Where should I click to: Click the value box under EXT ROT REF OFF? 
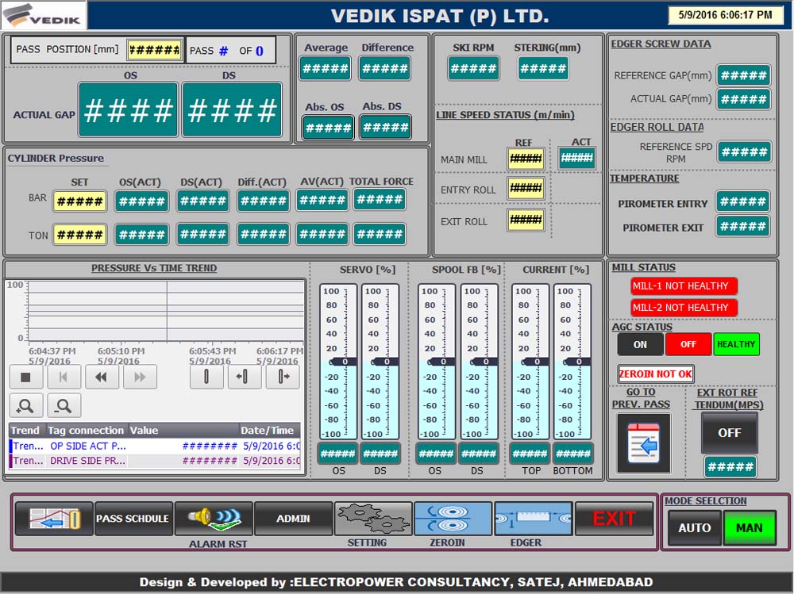pyautogui.click(x=730, y=466)
